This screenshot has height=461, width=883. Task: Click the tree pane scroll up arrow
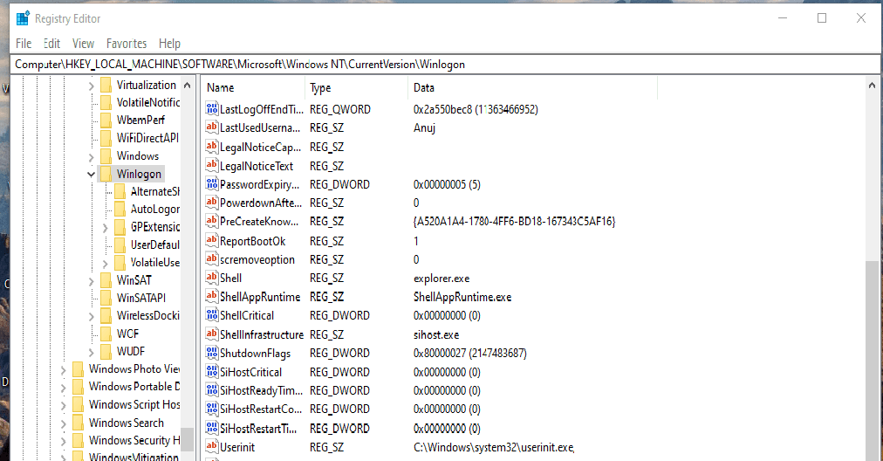(188, 85)
